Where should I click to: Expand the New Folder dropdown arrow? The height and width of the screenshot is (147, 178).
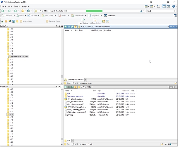[55, 16]
